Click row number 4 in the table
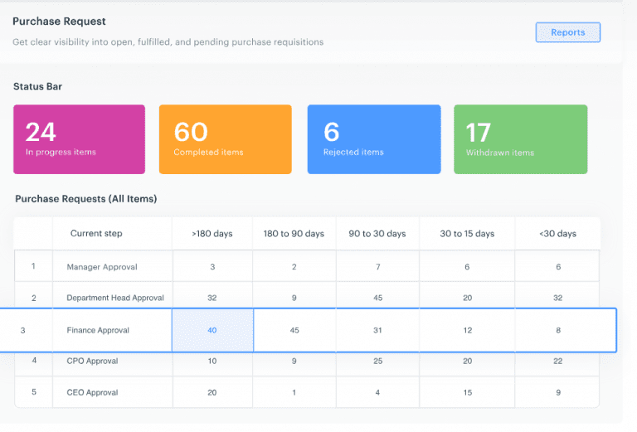This screenshot has height=432, width=637. coord(34,360)
